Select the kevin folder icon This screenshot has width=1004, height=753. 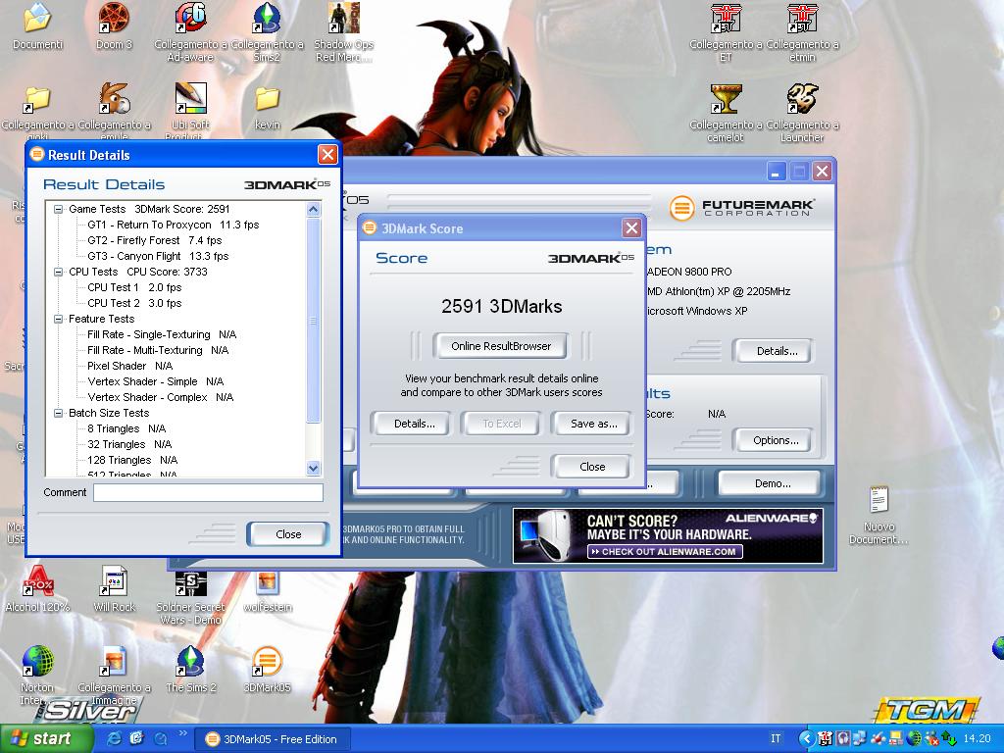click(267, 99)
